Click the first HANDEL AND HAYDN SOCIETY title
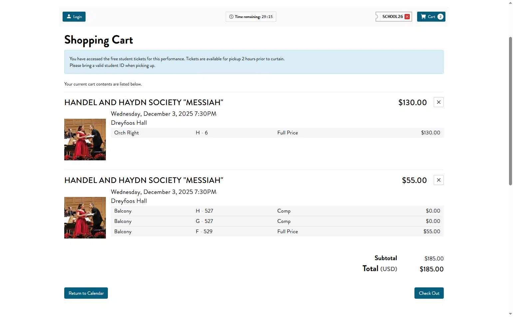 click(x=144, y=102)
